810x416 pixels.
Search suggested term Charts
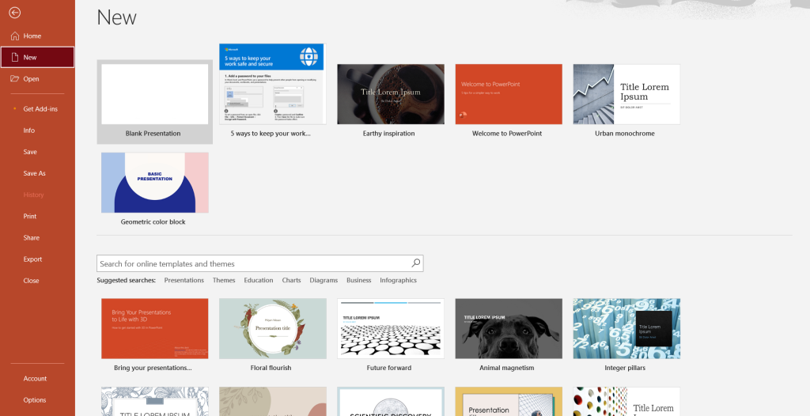(291, 280)
